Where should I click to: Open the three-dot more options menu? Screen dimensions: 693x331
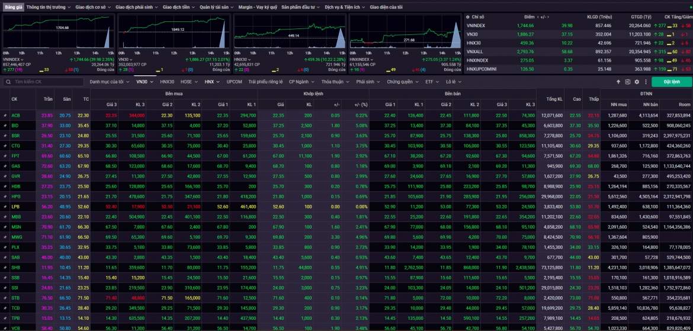pyautogui.click(x=646, y=82)
